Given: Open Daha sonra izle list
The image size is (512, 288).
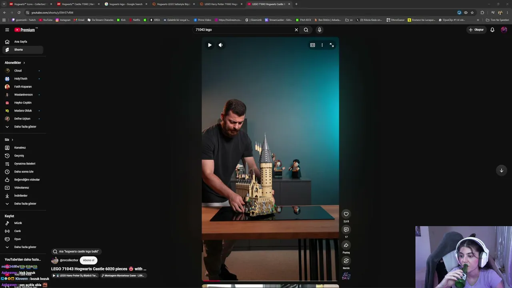Looking at the screenshot, I should (22, 172).
